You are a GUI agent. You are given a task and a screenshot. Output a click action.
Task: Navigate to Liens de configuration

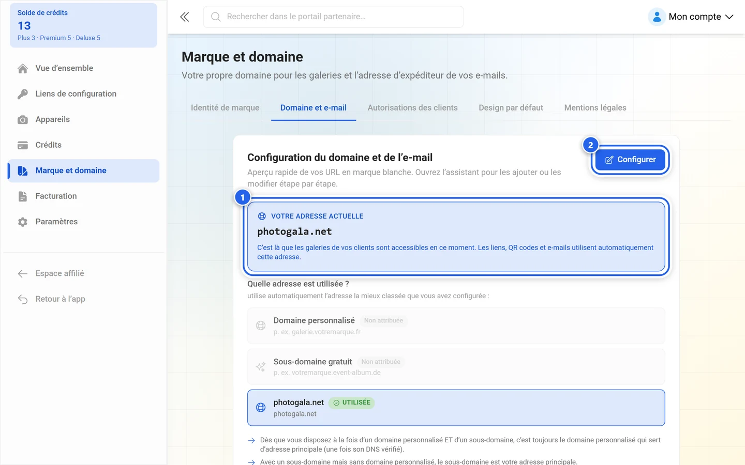coord(83,94)
